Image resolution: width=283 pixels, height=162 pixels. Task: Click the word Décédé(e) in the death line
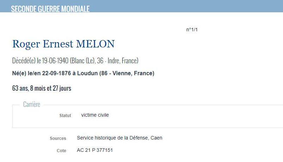(24, 60)
